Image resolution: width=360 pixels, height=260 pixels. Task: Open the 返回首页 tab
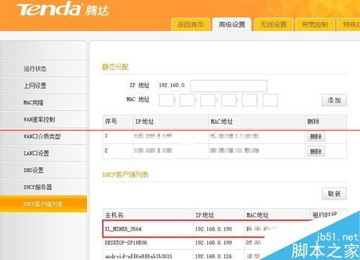click(191, 24)
